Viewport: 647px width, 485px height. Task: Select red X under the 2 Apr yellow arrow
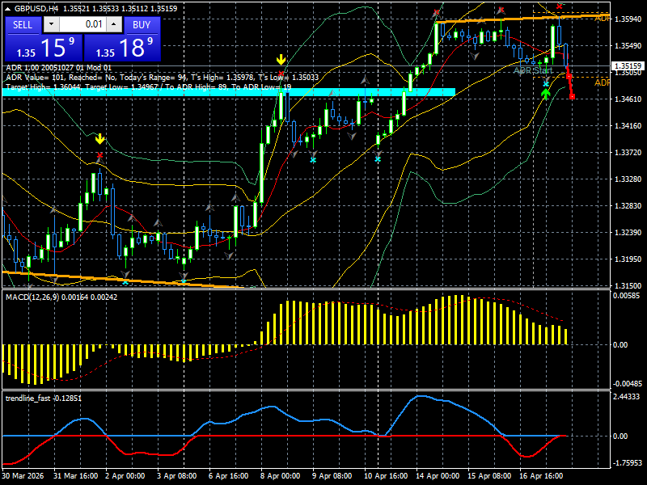tap(99, 155)
